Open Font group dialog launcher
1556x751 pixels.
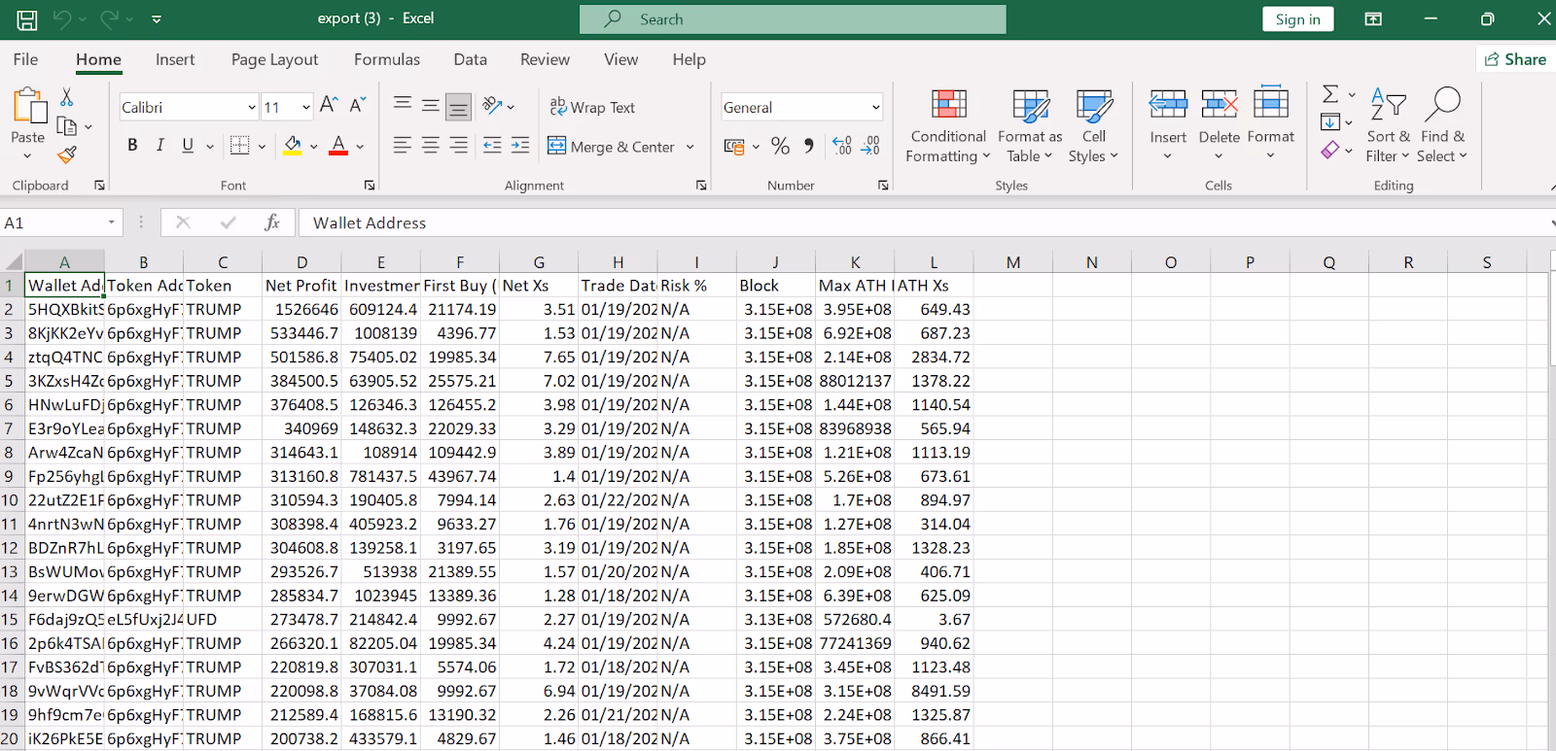pyautogui.click(x=370, y=185)
